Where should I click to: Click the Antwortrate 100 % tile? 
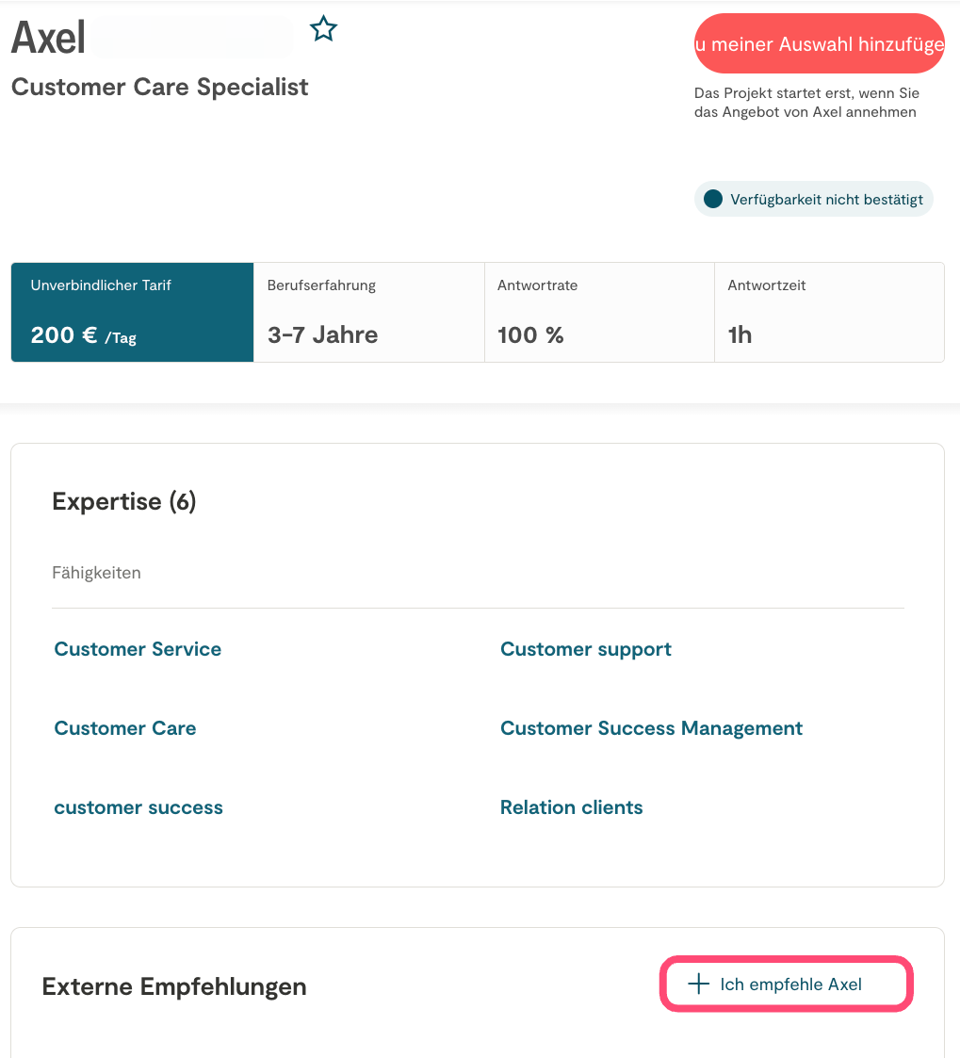pos(599,312)
